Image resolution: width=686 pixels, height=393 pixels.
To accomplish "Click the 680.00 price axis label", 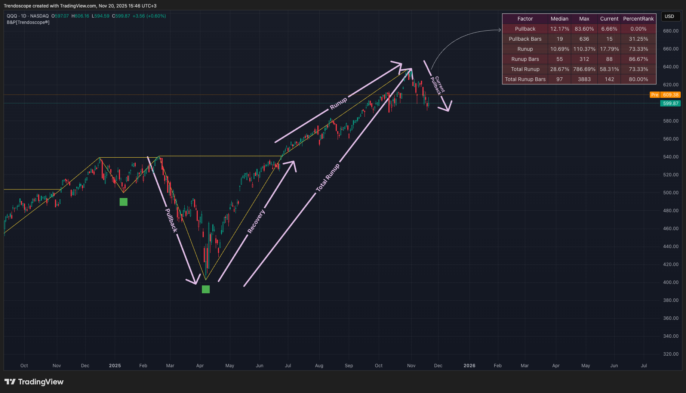I will coord(671,31).
